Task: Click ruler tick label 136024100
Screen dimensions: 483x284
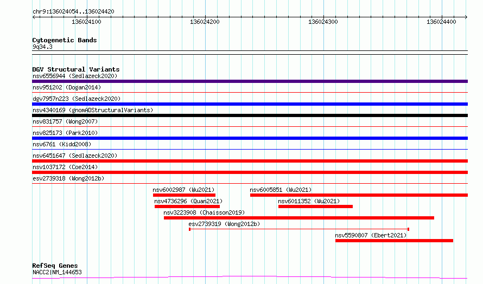Action: (x=86, y=22)
